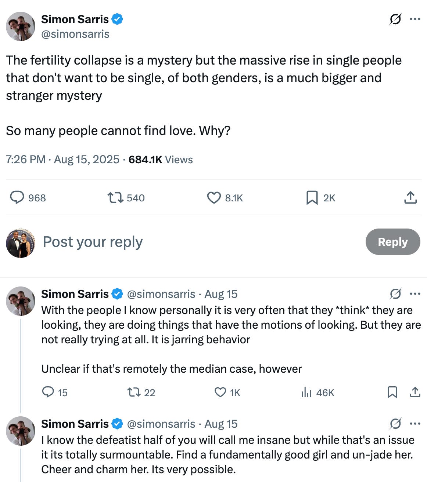This screenshot has width=427, height=482.
Task: Open the Grok icon on main post
Action: (395, 19)
